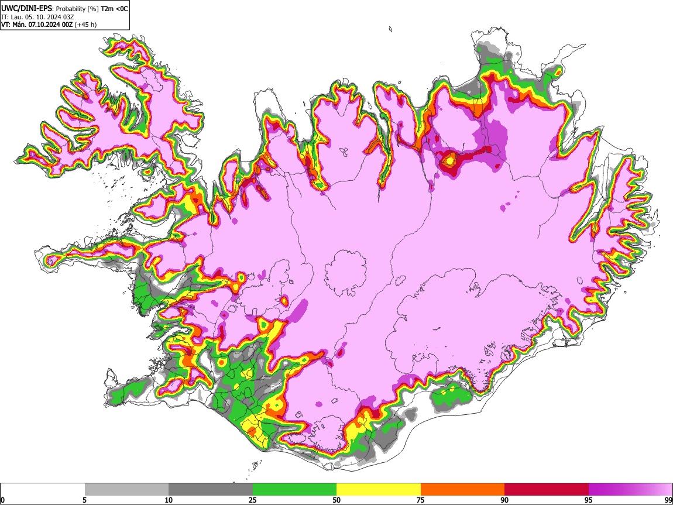
Task: Click the magenta 95–99 legend segment
Action: 630,490
